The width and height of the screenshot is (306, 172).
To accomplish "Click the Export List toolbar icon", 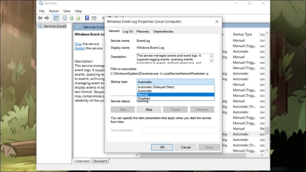I will 78,18.
